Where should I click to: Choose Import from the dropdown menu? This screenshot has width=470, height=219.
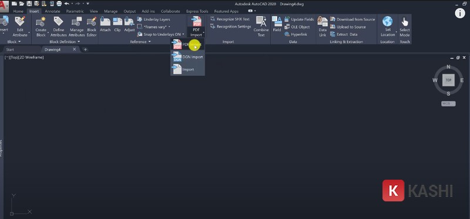point(187,69)
